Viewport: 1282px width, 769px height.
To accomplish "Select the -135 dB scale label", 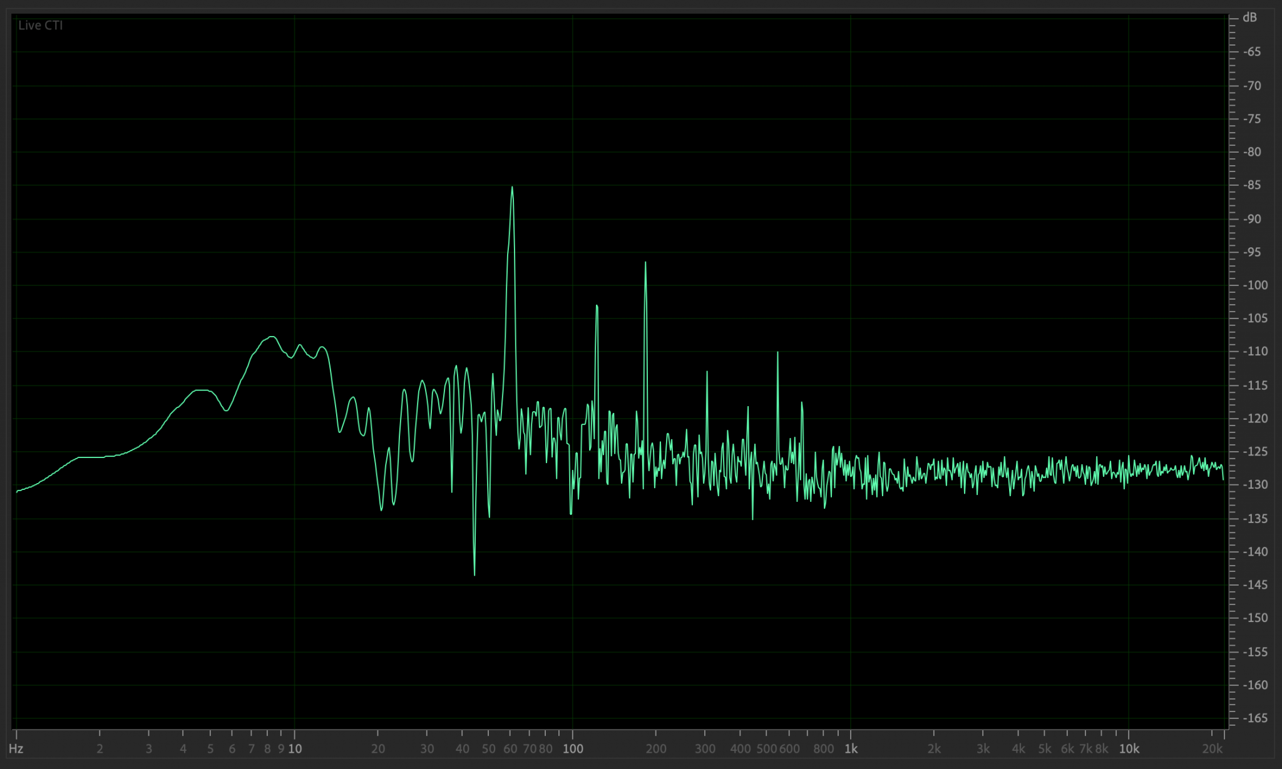I will pyautogui.click(x=1254, y=519).
